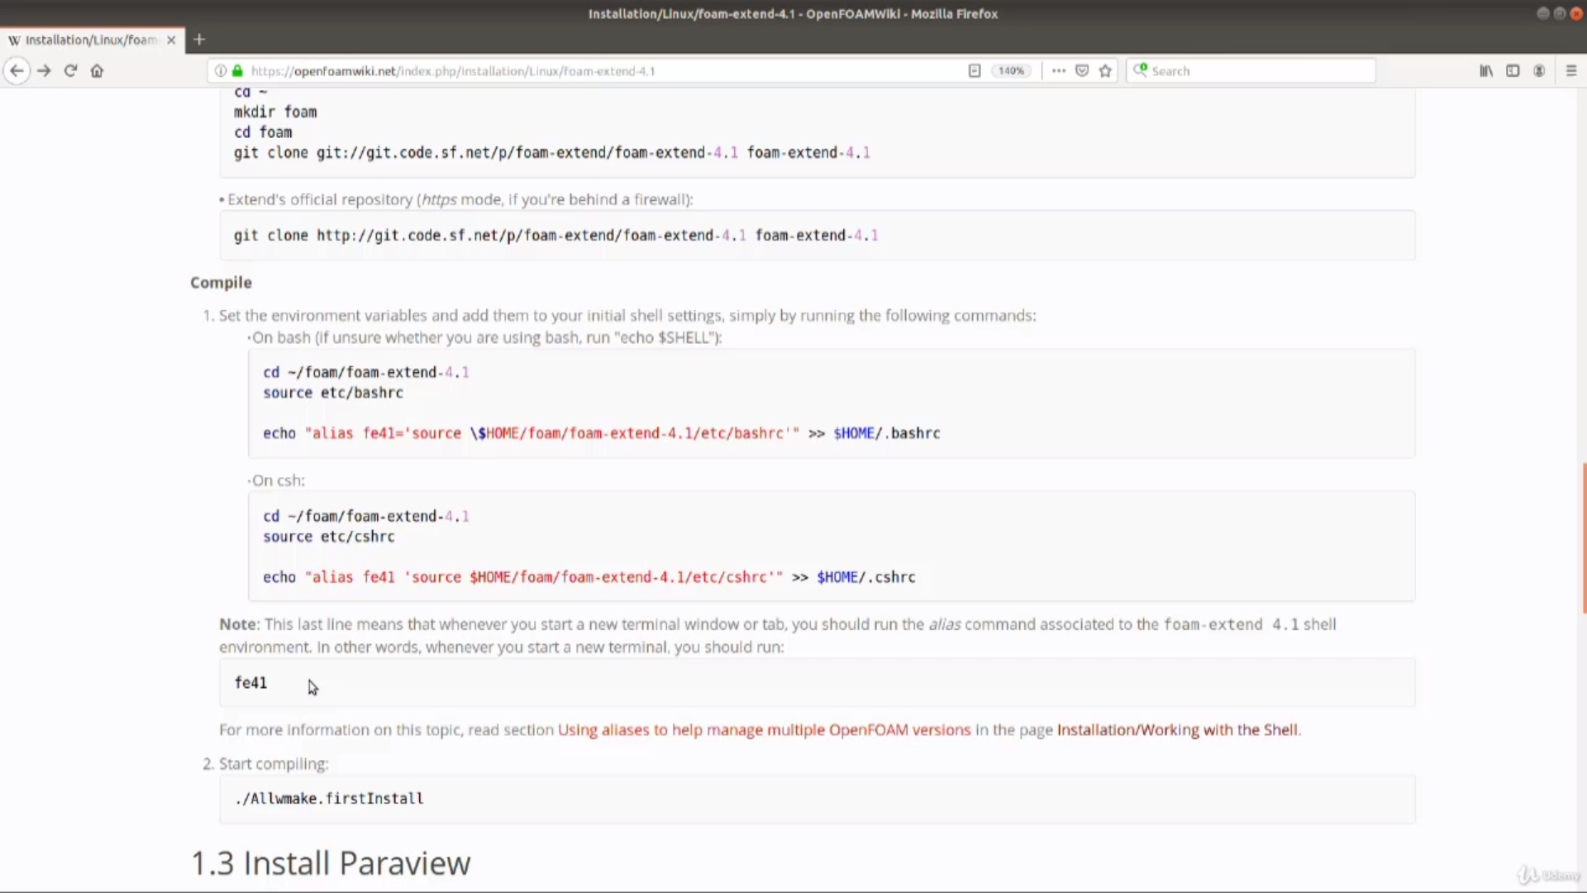Click the Forward navigation arrow

(44, 71)
